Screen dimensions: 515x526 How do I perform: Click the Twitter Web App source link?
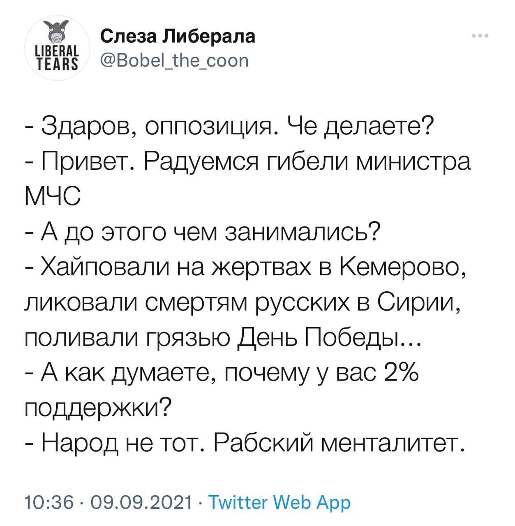click(x=280, y=502)
